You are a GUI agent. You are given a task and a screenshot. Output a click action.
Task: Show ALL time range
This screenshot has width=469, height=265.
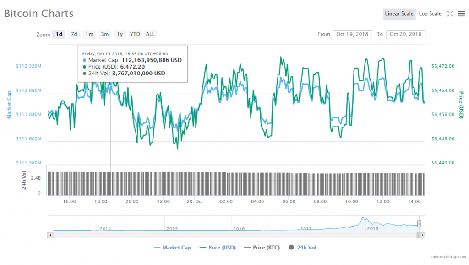pyautogui.click(x=150, y=34)
